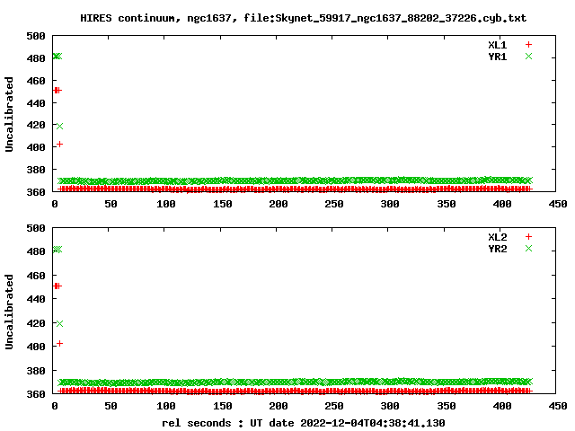Click the lone red plus near 400 in XL2/YR2 plot
The width and height of the screenshot is (575, 431).
(x=60, y=343)
